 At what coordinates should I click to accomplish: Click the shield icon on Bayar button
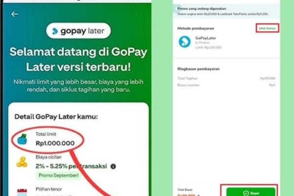246,193
